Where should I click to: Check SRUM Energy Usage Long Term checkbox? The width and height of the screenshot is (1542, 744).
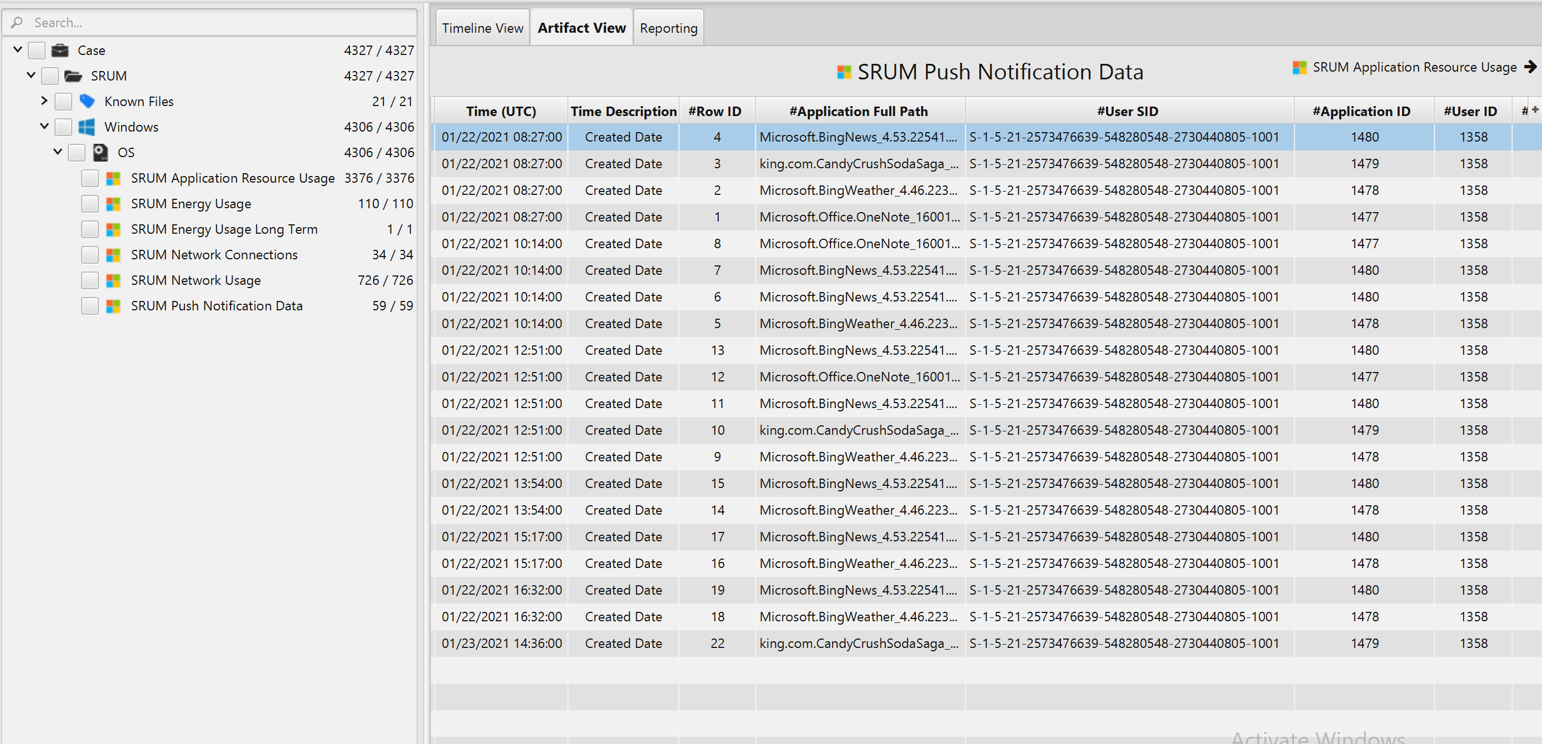[90, 229]
